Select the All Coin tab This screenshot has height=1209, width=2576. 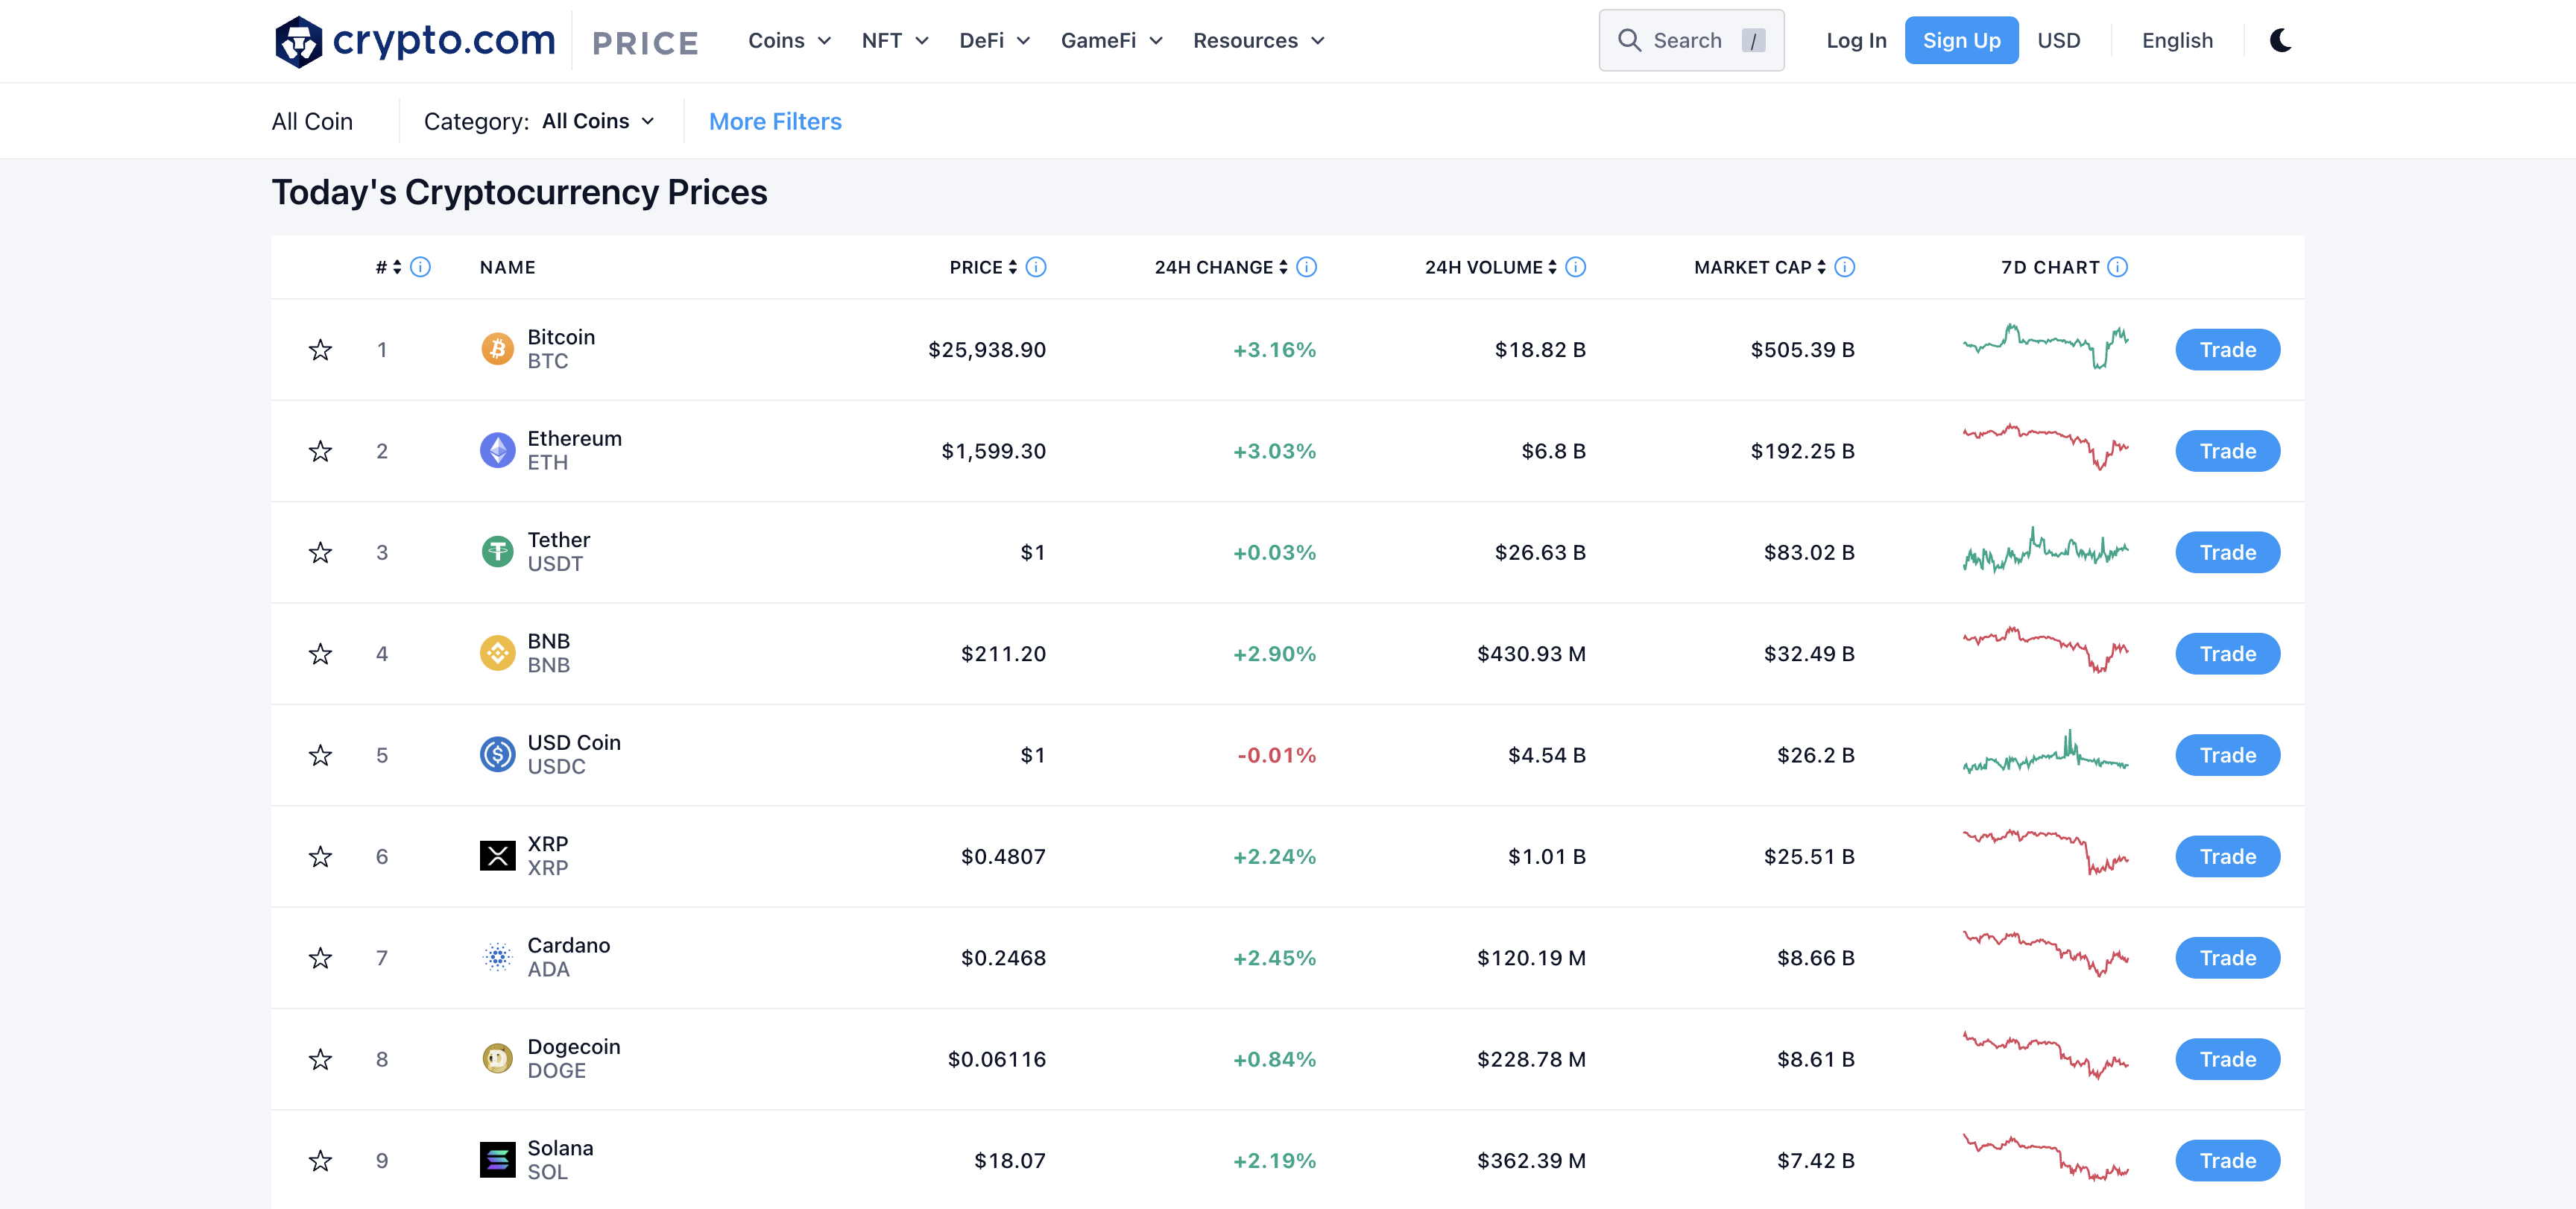312,121
